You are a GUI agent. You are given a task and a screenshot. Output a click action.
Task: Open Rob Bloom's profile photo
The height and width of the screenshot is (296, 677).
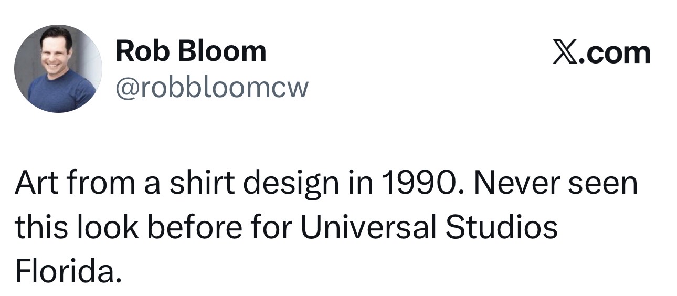click(58, 69)
